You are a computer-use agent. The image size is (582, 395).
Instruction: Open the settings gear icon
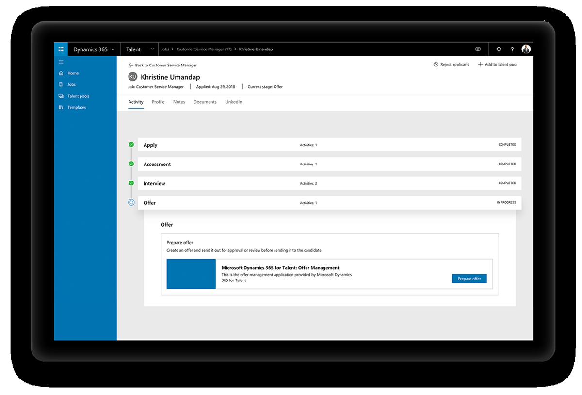click(x=499, y=49)
